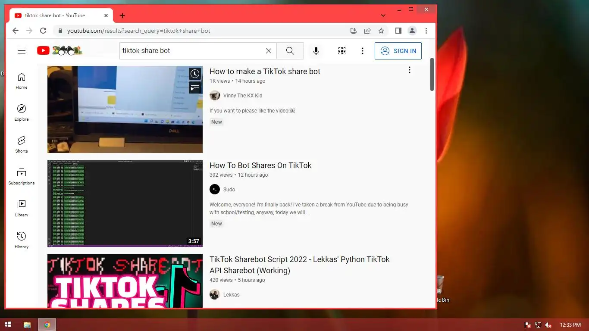Screen dimensions: 589x331
Task: Click the search magnifier button
Action: click(x=290, y=51)
